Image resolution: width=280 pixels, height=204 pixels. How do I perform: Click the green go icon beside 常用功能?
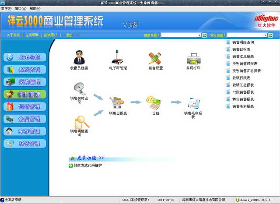[x=271, y=35]
